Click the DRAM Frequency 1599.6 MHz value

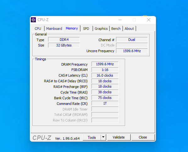coord(105,64)
